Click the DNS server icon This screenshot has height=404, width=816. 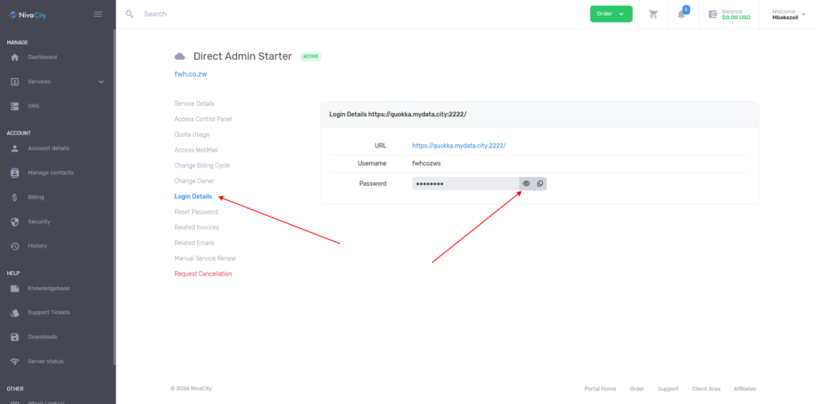pos(14,106)
